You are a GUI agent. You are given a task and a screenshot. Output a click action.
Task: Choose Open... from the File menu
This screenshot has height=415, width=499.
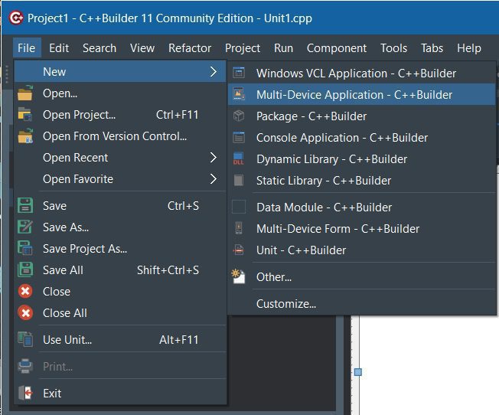click(x=121, y=93)
